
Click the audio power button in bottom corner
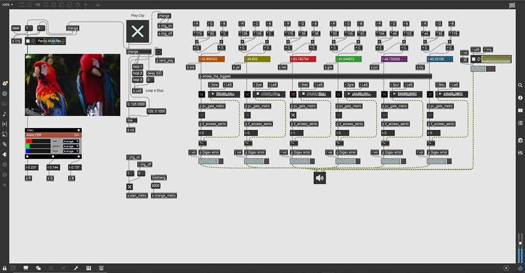click(520, 268)
